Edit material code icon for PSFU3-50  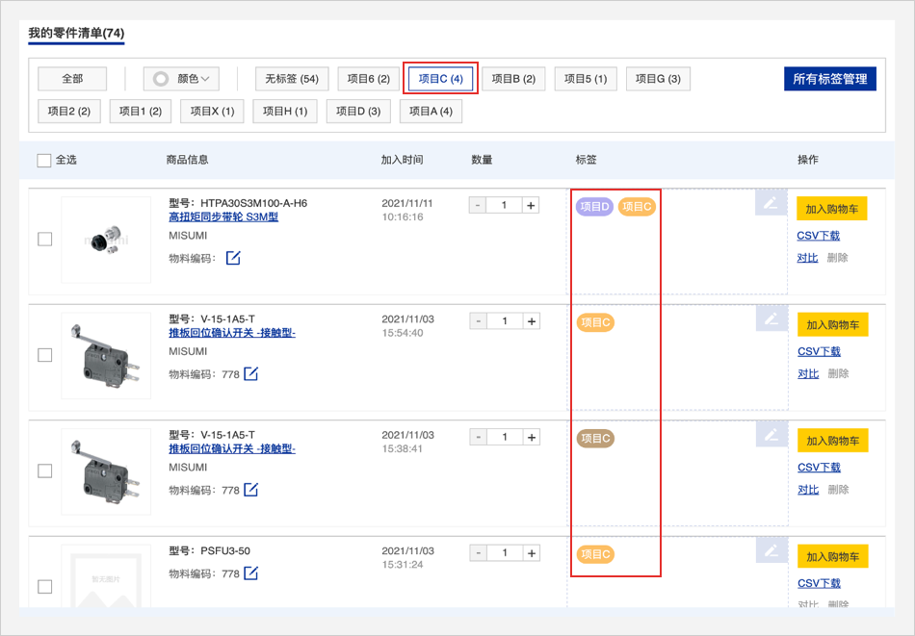tap(250, 573)
